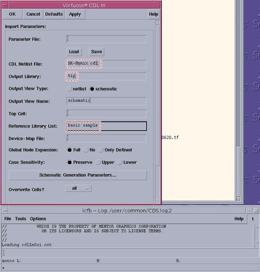Load a parameter file
Image resolution: width=260 pixels, height=272 pixels.
click(x=74, y=52)
